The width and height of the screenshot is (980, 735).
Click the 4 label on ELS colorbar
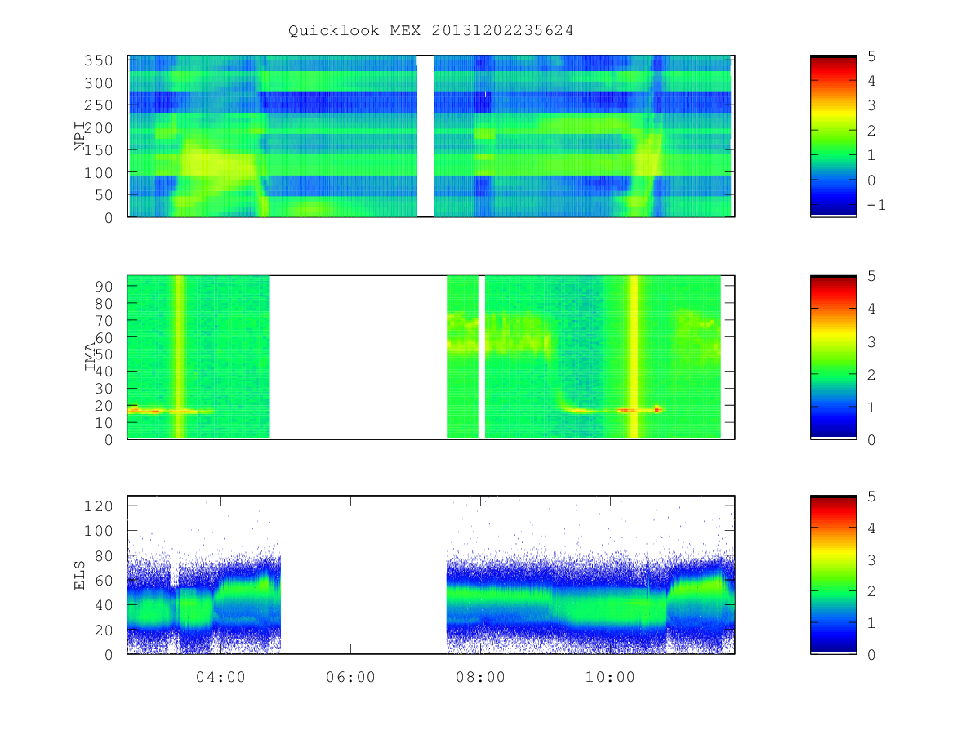(871, 528)
